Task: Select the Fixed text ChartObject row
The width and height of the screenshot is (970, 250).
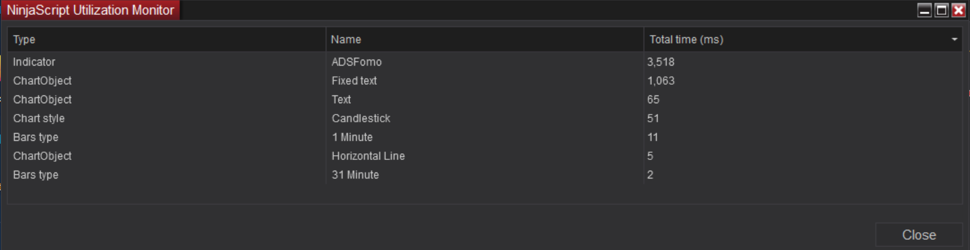Action: (x=354, y=81)
